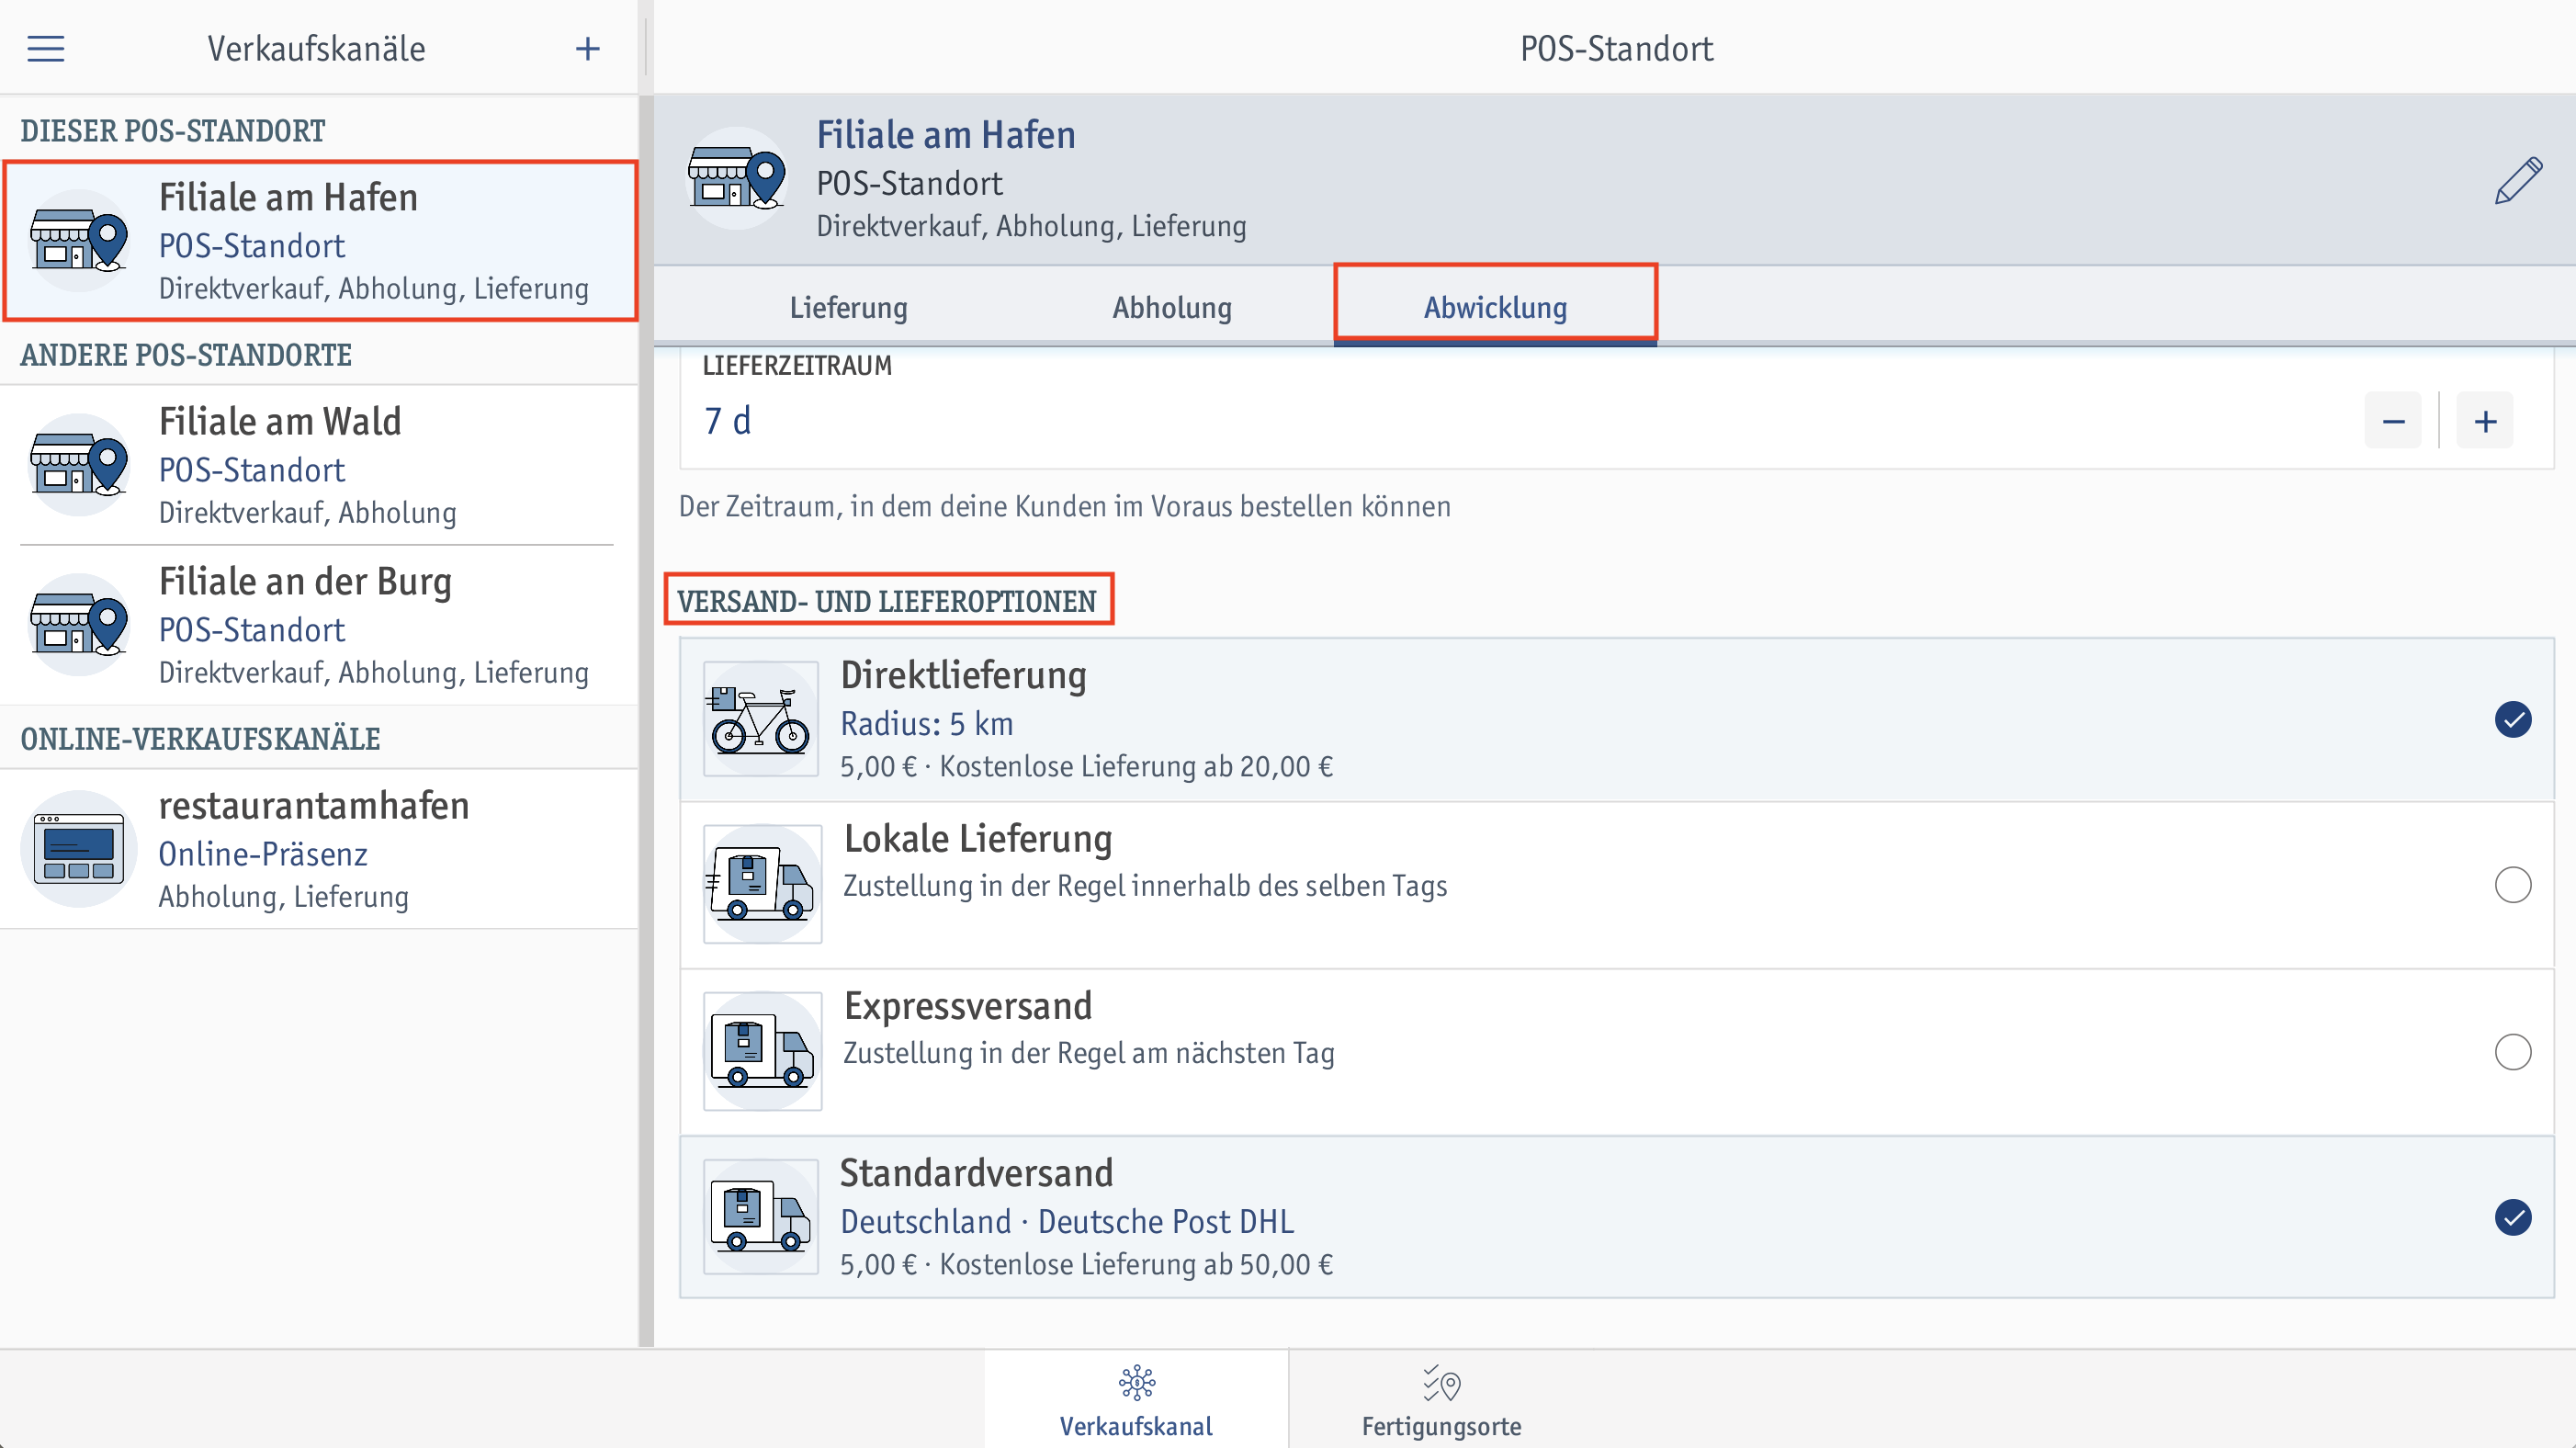Click store icon of Filiale am Hafen sidebar
Screen dimensions: 2576x1448
(79, 241)
